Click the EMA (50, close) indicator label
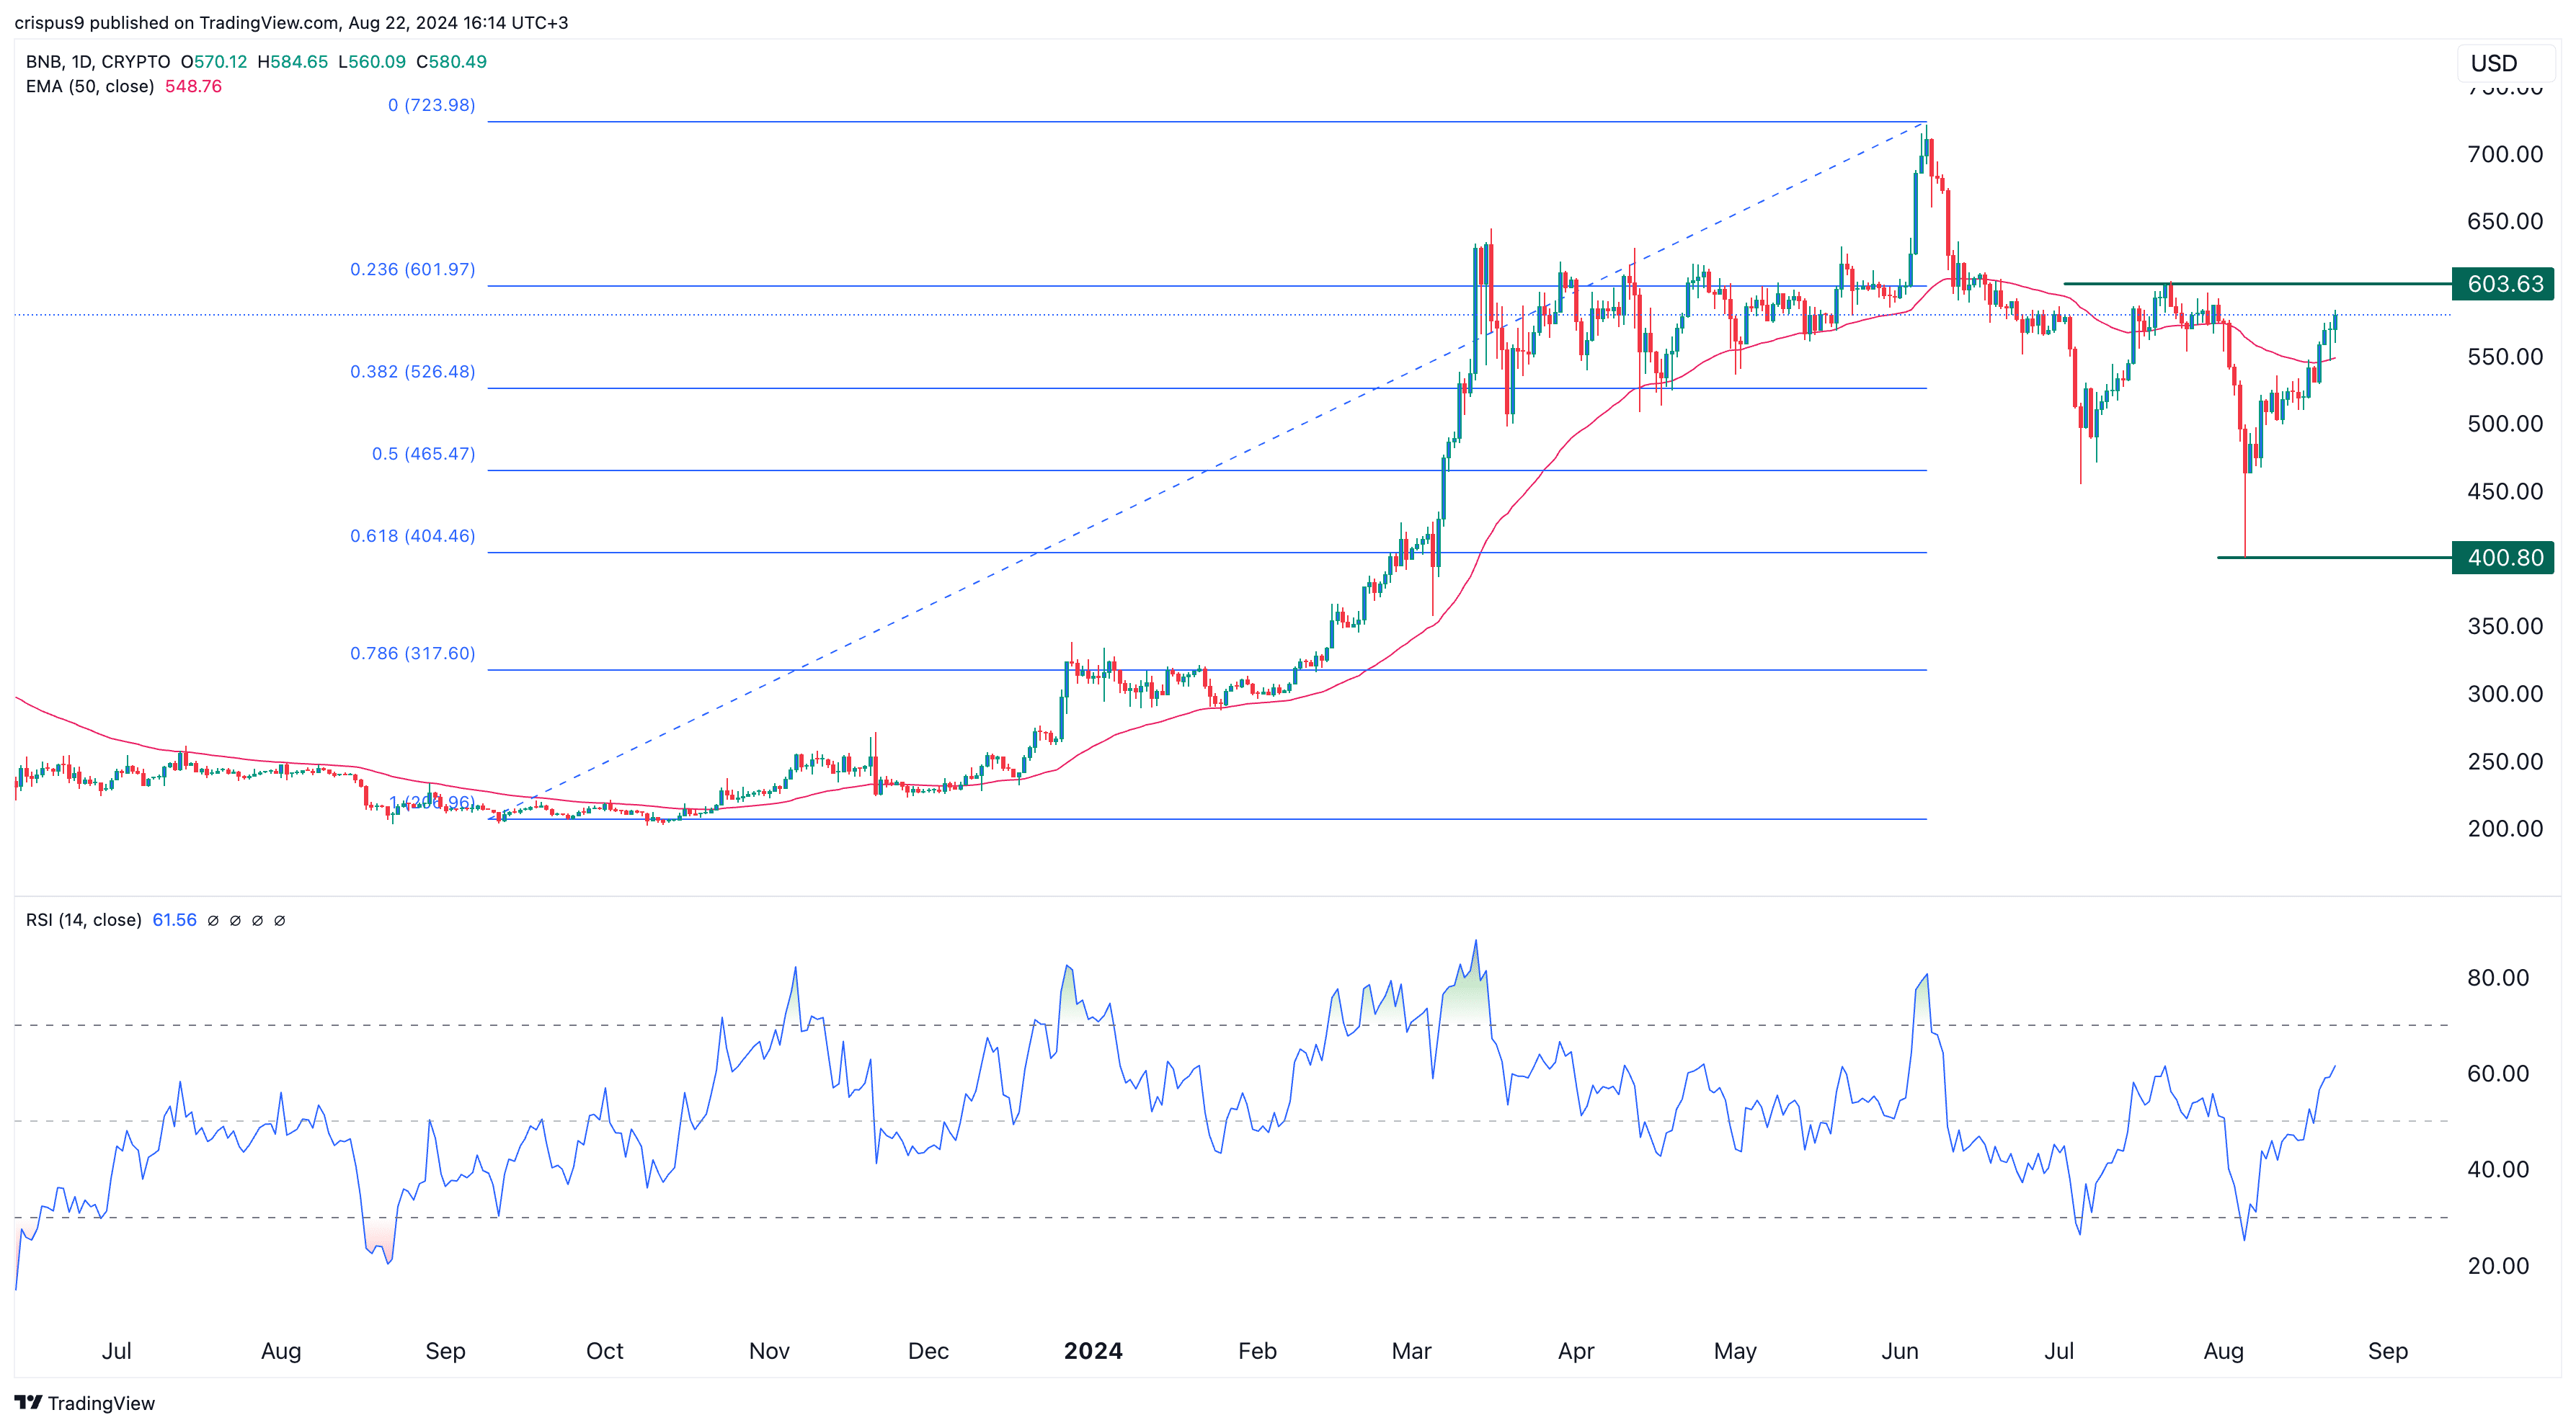This screenshot has width=2576, height=1428. point(90,87)
